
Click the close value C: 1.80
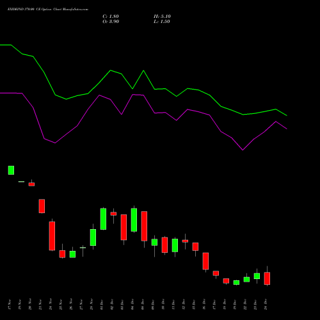click(x=111, y=17)
